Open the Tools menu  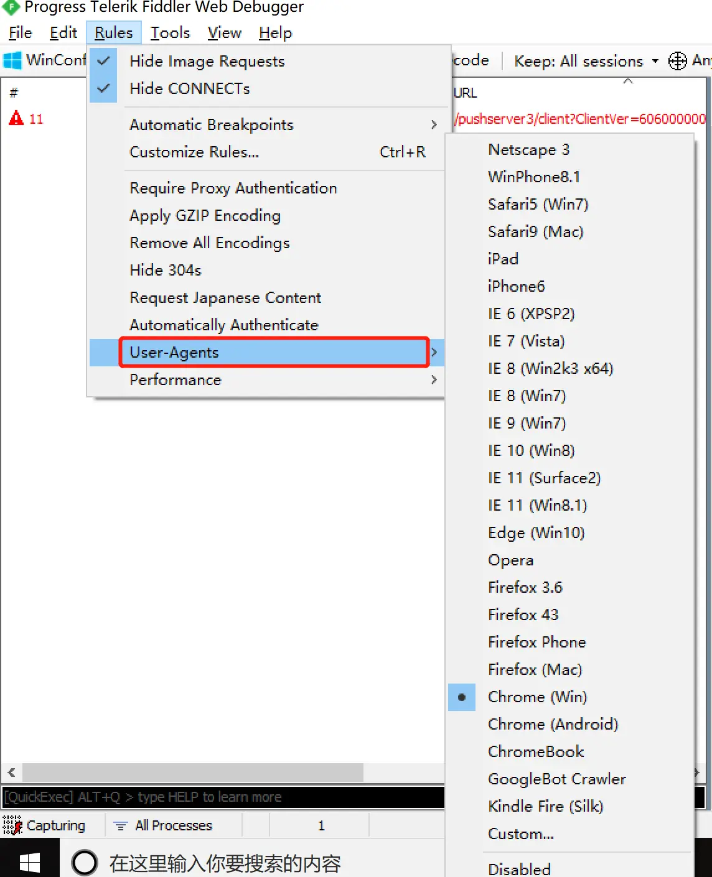(x=170, y=32)
